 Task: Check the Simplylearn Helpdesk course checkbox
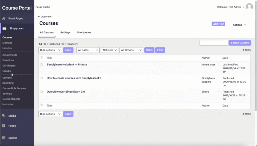pyautogui.click(x=42, y=65)
